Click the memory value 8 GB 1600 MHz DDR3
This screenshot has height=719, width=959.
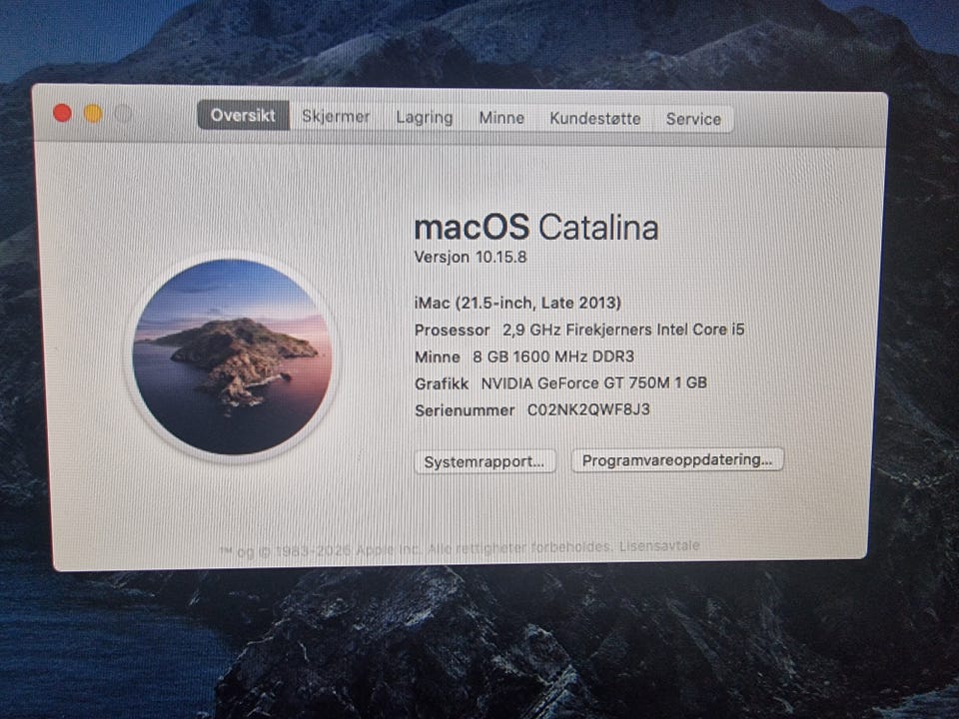tap(553, 357)
